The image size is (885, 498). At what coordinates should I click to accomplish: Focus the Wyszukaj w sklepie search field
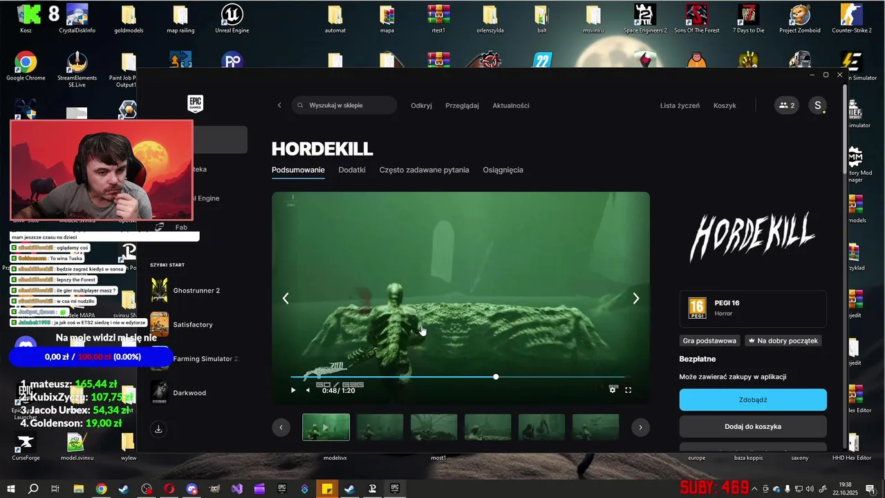pyautogui.click(x=344, y=105)
